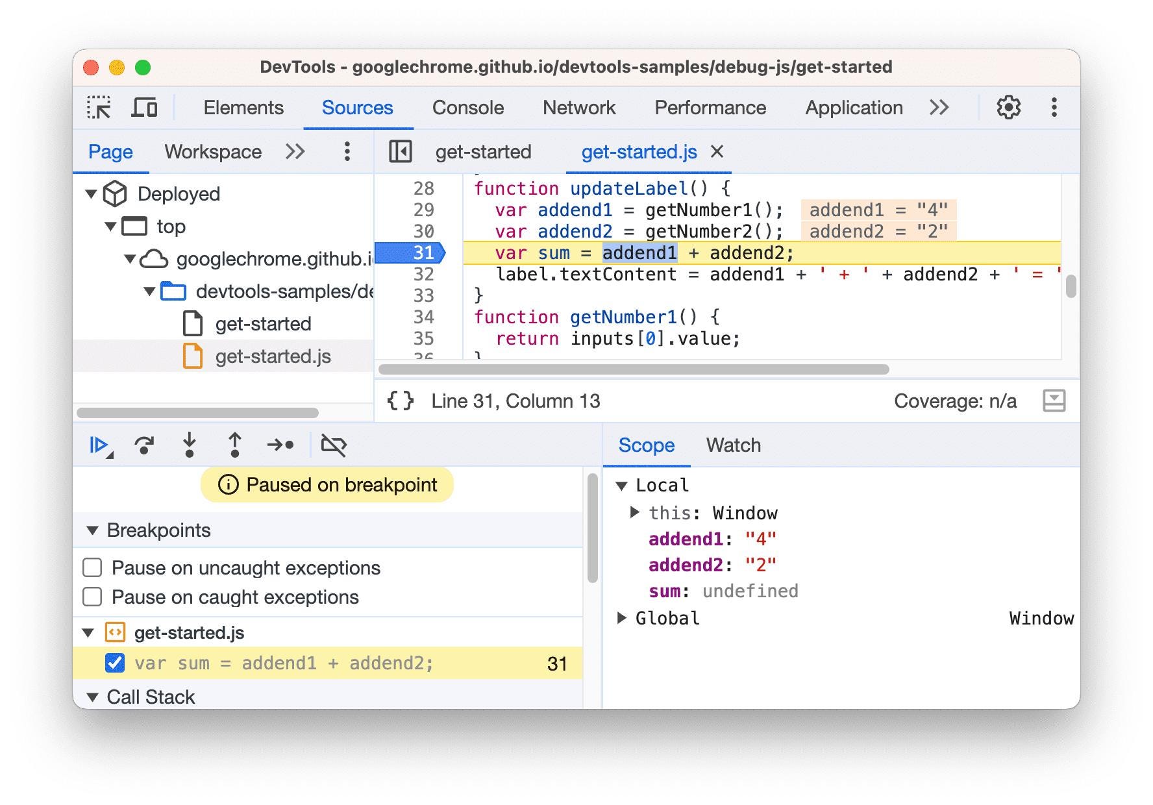Expand the this: Window object
Image resolution: width=1153 pixels, height=805 pixels.
tap(634, 513)
